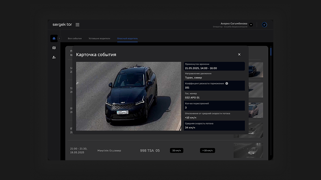This screenshot has width=321, height=180.
Task: Open the Map view from the sidebar
Action: pos(54,48)
